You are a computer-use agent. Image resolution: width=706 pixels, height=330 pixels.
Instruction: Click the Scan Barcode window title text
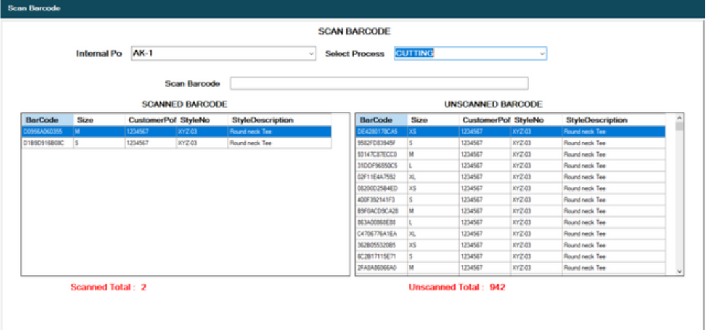point(34,8)
